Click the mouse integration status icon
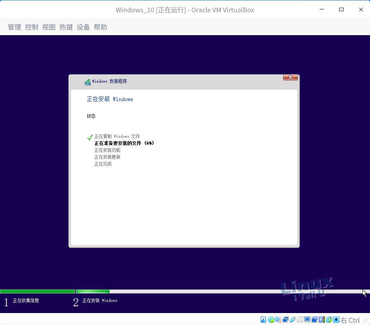 pyautogui.click(x=329, y=320)
